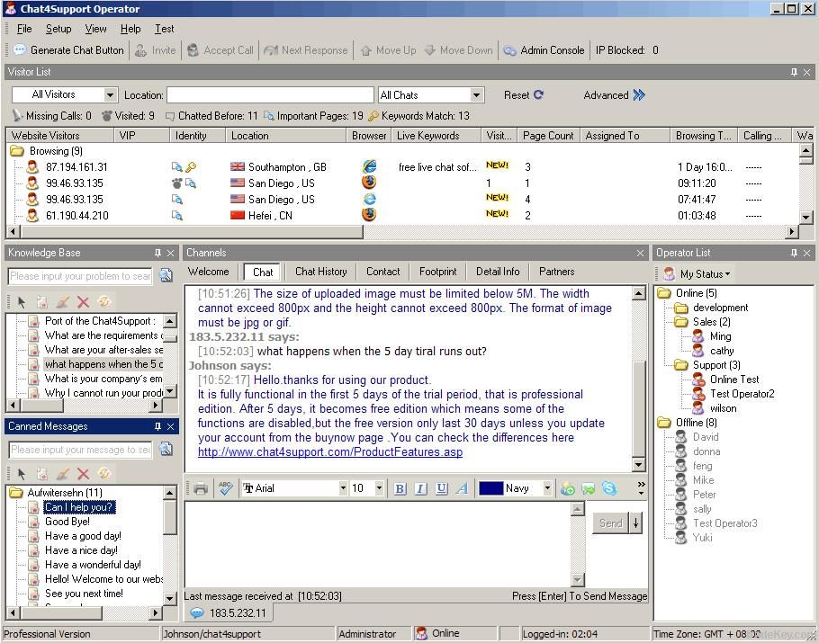Run spell check in the message toolbar
Viewport: 819px width, 643px height.
click(x=225, y=488)
